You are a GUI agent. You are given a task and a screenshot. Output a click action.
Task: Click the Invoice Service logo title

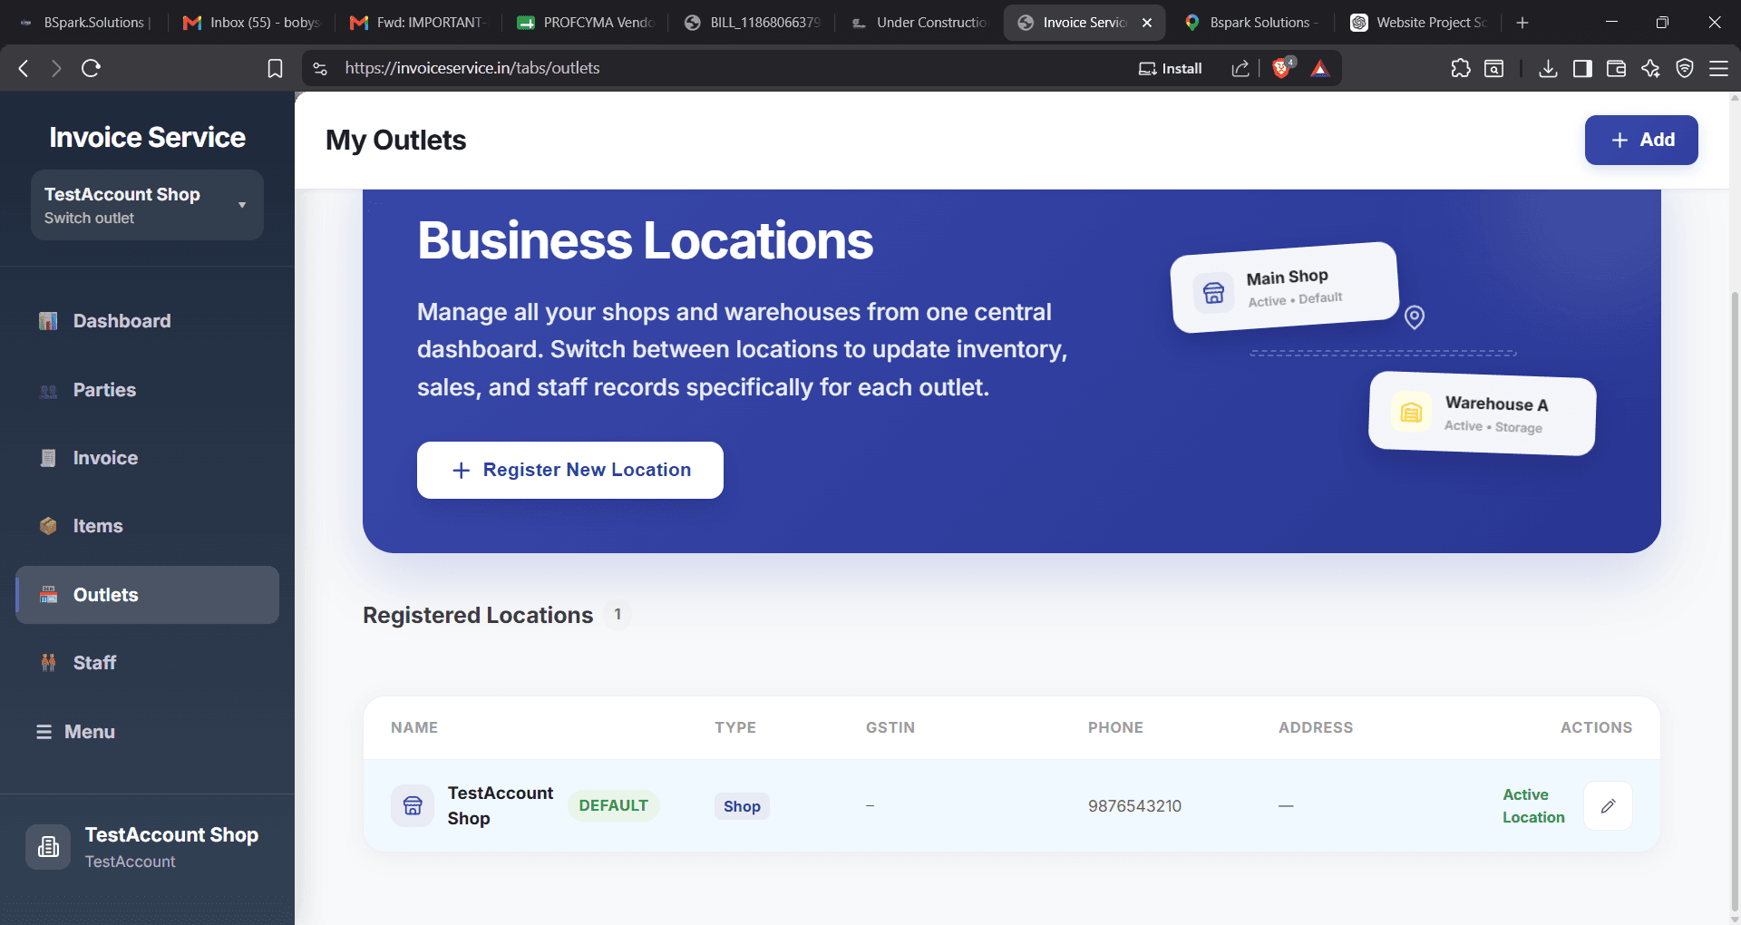click(147, 137)
